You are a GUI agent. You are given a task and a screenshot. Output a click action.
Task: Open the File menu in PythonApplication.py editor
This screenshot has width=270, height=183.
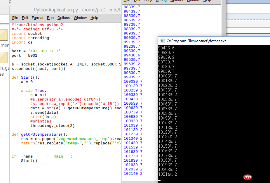tap(15, 18)
